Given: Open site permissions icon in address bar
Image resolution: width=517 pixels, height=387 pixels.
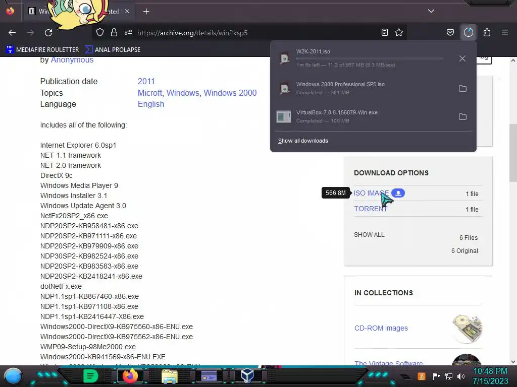Looking at the screenshot, I should (x=128, y=32).
